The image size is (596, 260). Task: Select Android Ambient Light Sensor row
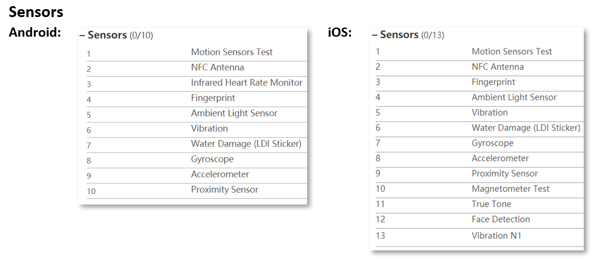pos(197,114)
